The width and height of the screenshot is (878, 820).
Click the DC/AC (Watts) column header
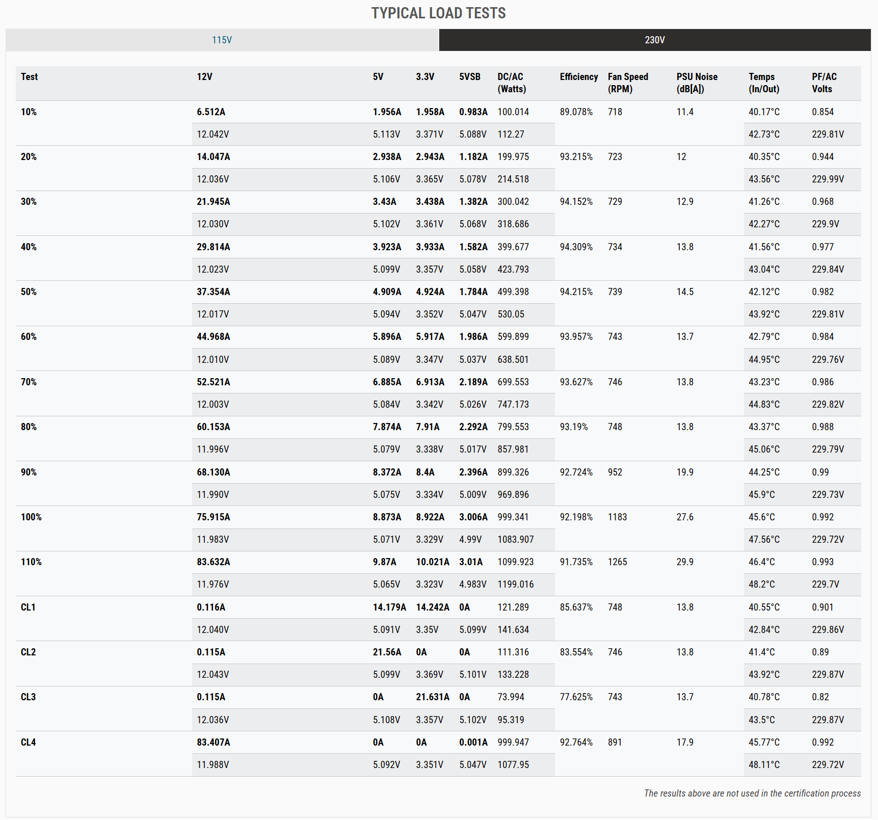point(512,83)
